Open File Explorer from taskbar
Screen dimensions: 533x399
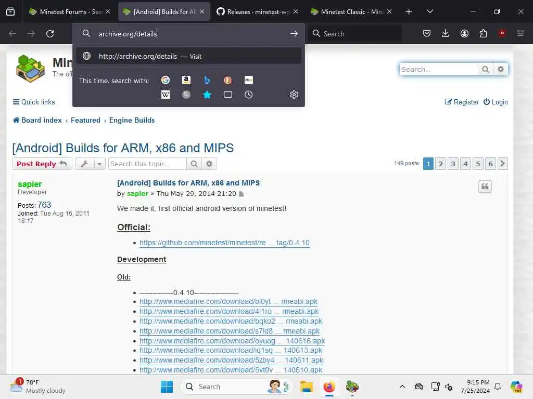(306, 387)
